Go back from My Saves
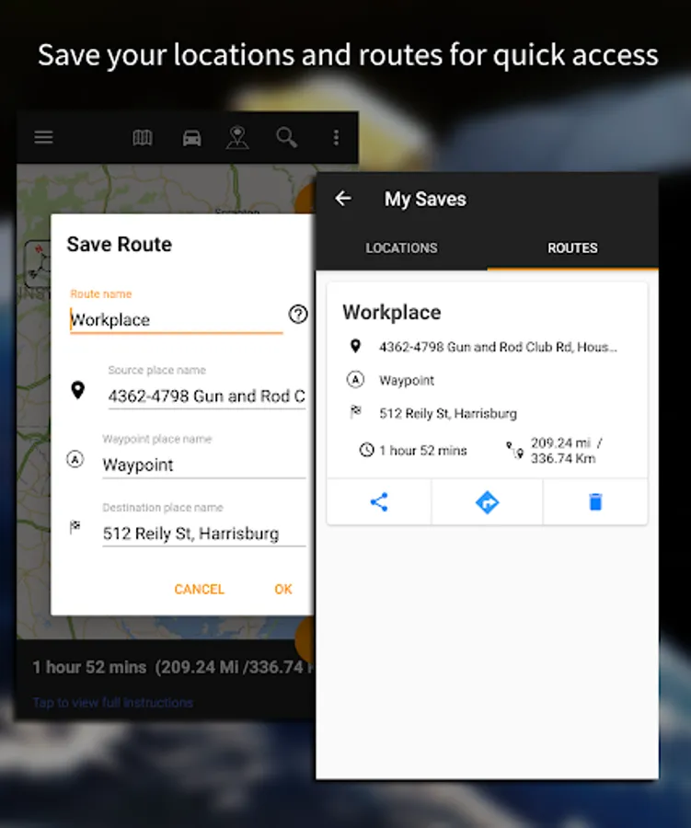This screenshot has width=691, height=828. 343,199
